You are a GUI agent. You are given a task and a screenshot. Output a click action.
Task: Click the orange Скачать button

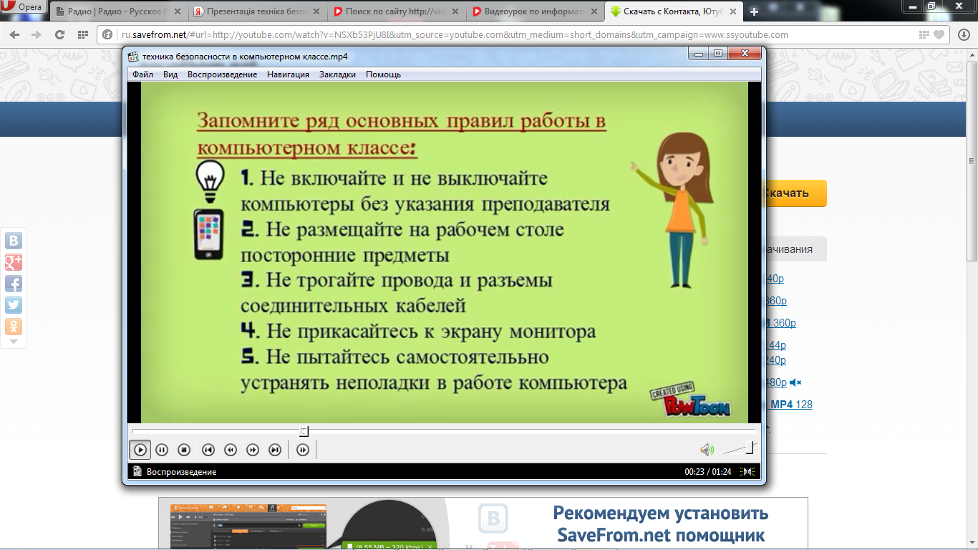796,193
